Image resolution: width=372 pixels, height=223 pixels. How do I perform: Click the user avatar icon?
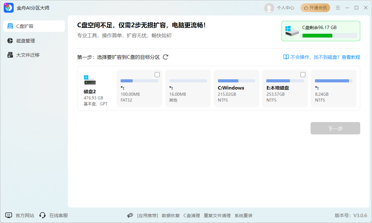269,8
